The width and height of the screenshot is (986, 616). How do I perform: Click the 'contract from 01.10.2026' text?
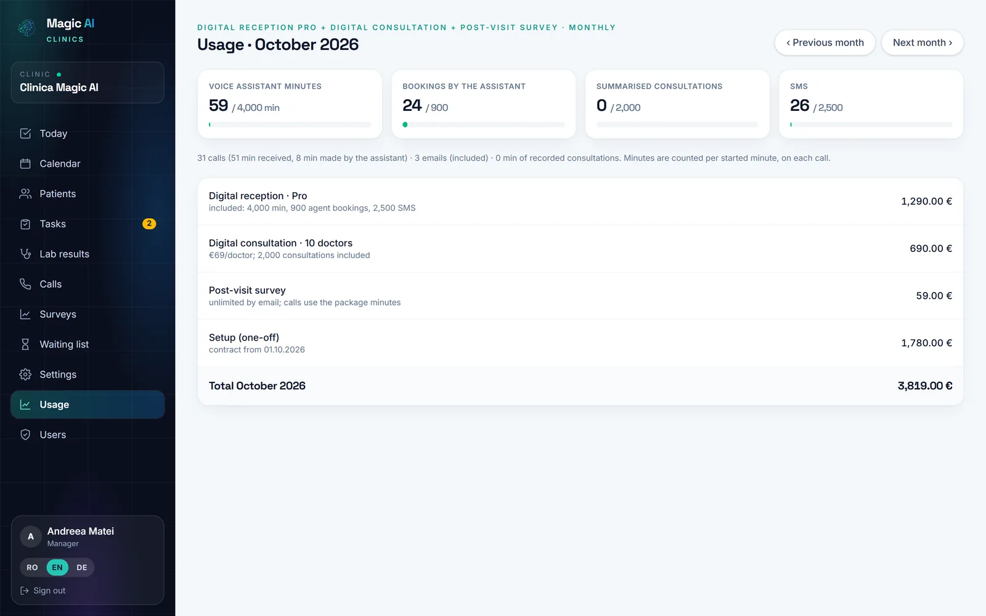click(x=257, y=350)
